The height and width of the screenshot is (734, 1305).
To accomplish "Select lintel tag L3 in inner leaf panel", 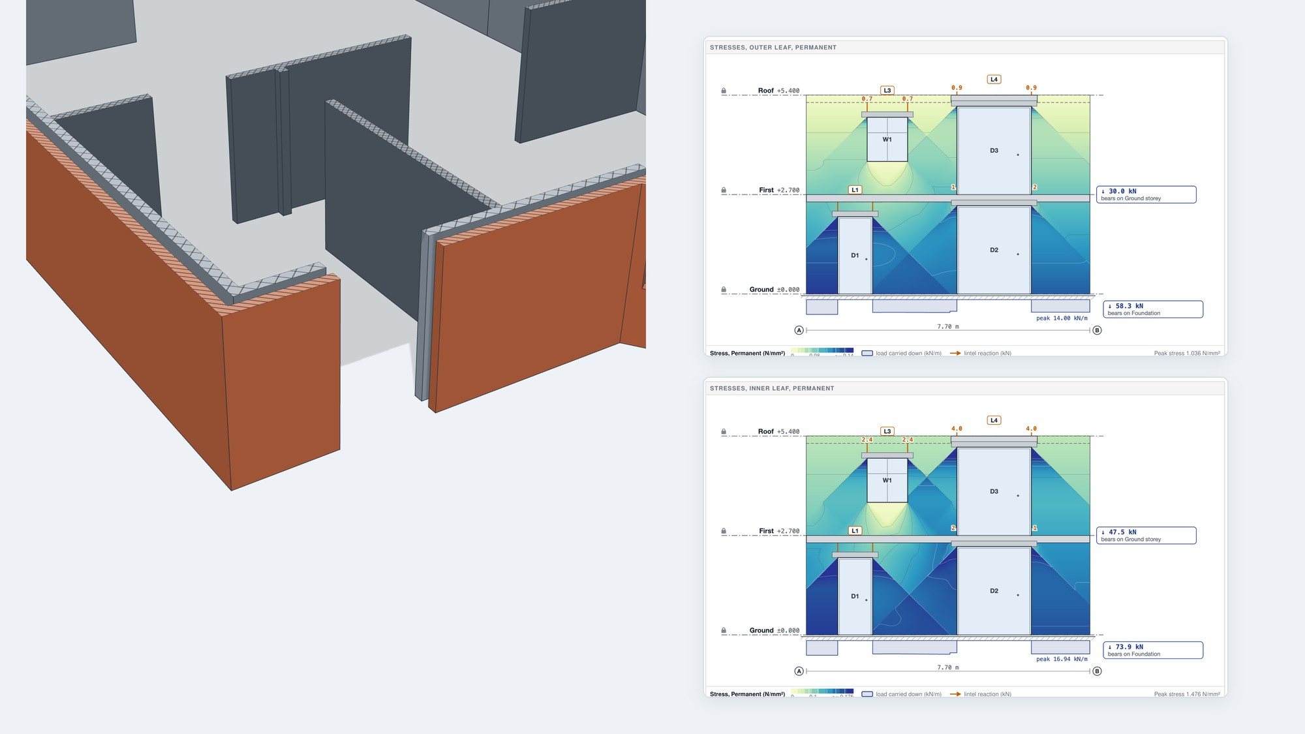I will coord(887,431).
